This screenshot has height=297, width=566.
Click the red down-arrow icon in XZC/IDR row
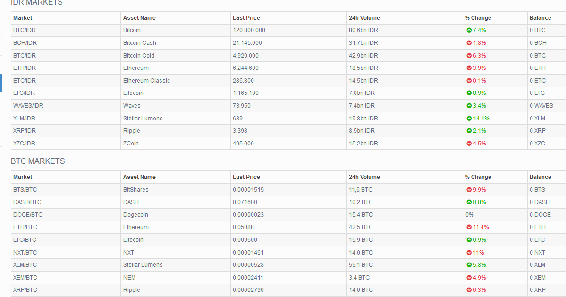click(469, 143)
